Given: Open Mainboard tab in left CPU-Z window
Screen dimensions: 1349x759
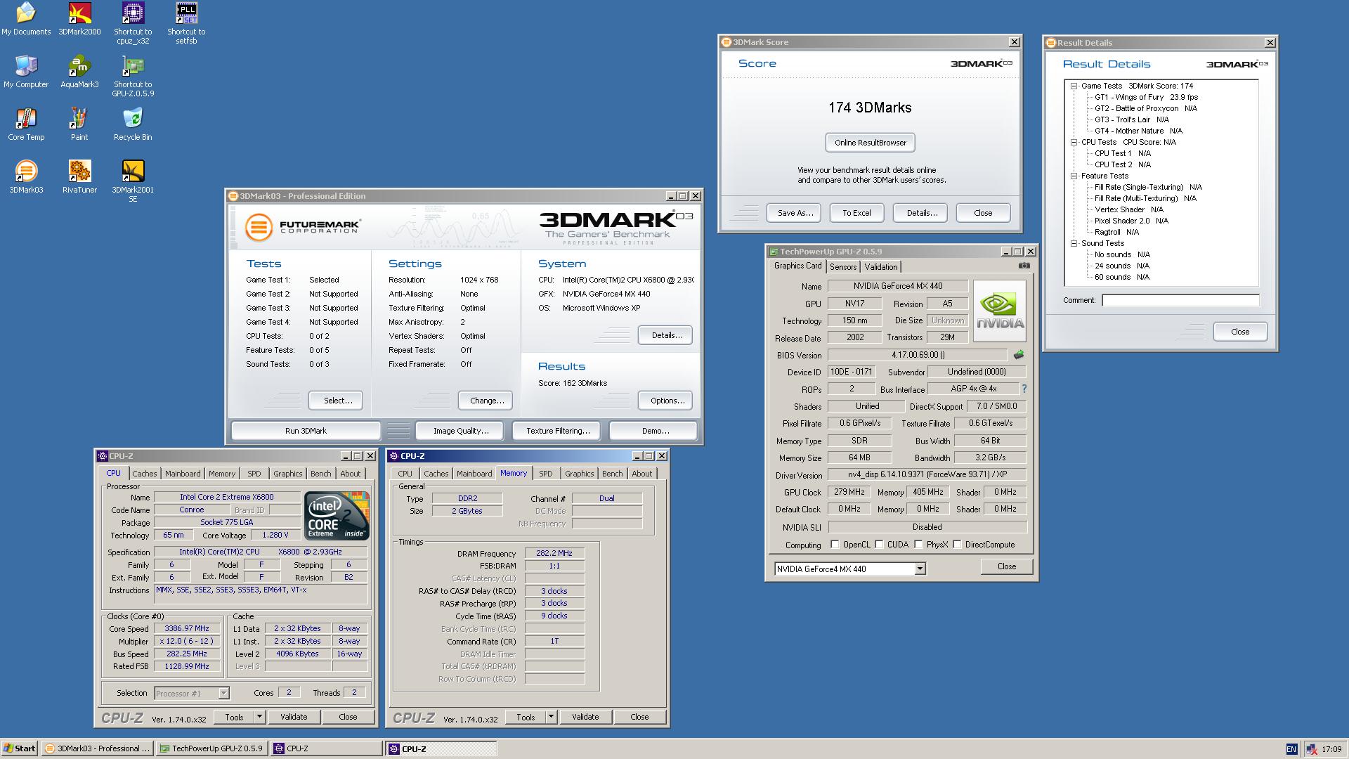Looking at the screenshot, I should (x=183, y=474).
